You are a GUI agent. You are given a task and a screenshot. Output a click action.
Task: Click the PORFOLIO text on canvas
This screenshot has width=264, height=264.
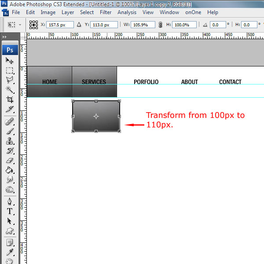pos(146,82)
